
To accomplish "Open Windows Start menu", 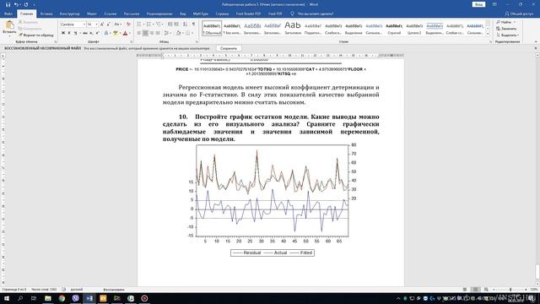I will coord(7,298).
